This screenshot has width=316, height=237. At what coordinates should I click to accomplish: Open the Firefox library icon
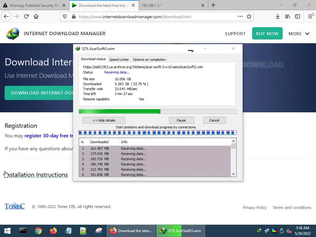point(288,16)
